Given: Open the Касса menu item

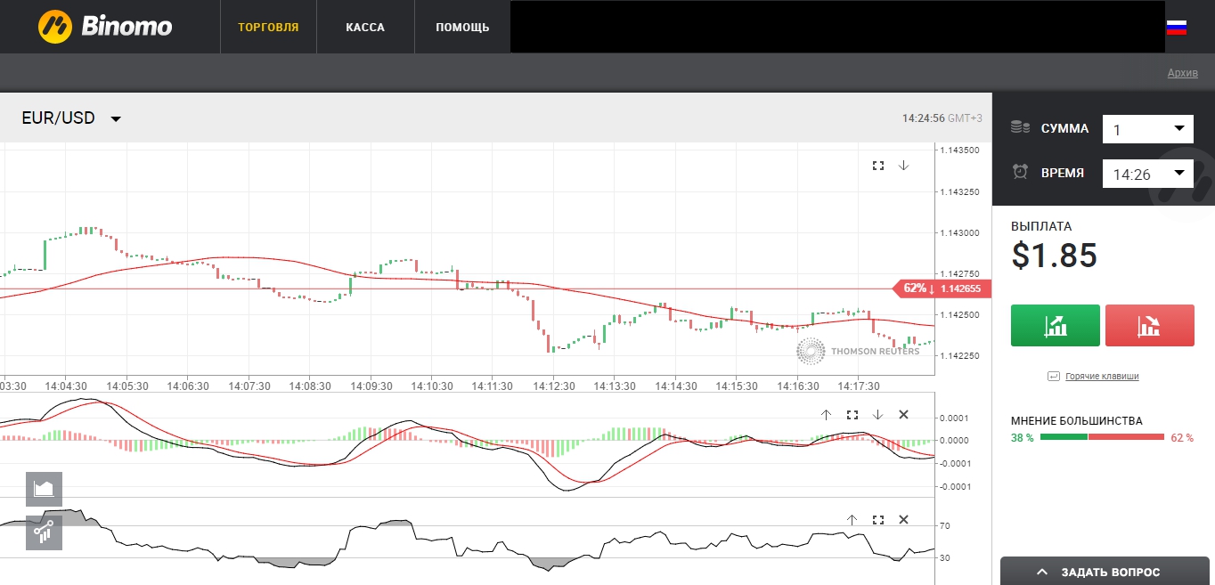Looking at the screenshot, I should pyautogui.click(x=365, y=28).
